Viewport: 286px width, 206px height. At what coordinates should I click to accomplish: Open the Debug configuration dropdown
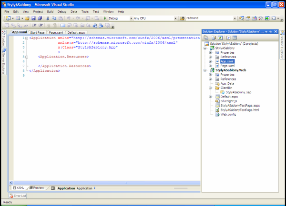tap(131, 19)
